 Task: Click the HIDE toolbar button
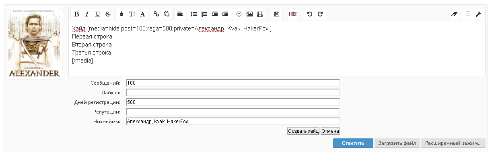click(x=293, y=14)
